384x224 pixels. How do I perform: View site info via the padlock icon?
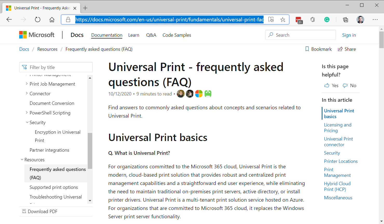click(x=68, y=20)
